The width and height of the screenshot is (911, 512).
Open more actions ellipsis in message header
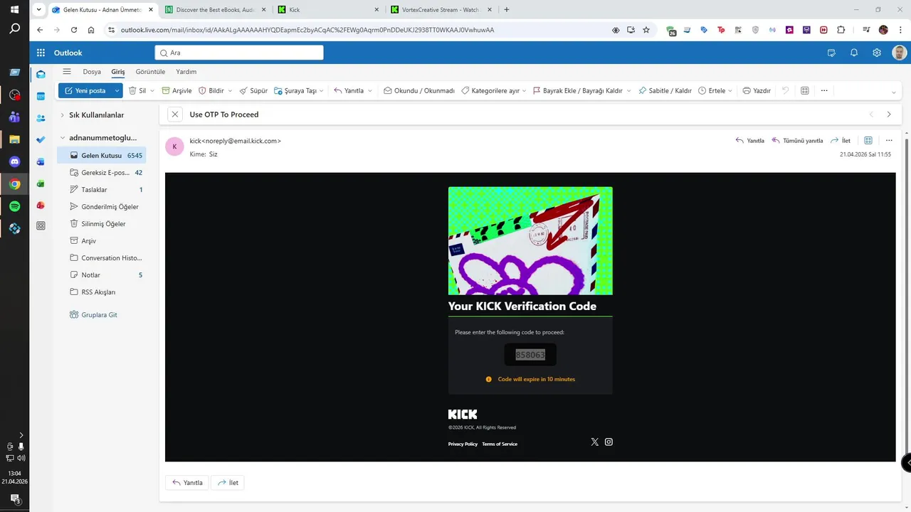coord(889,140)
